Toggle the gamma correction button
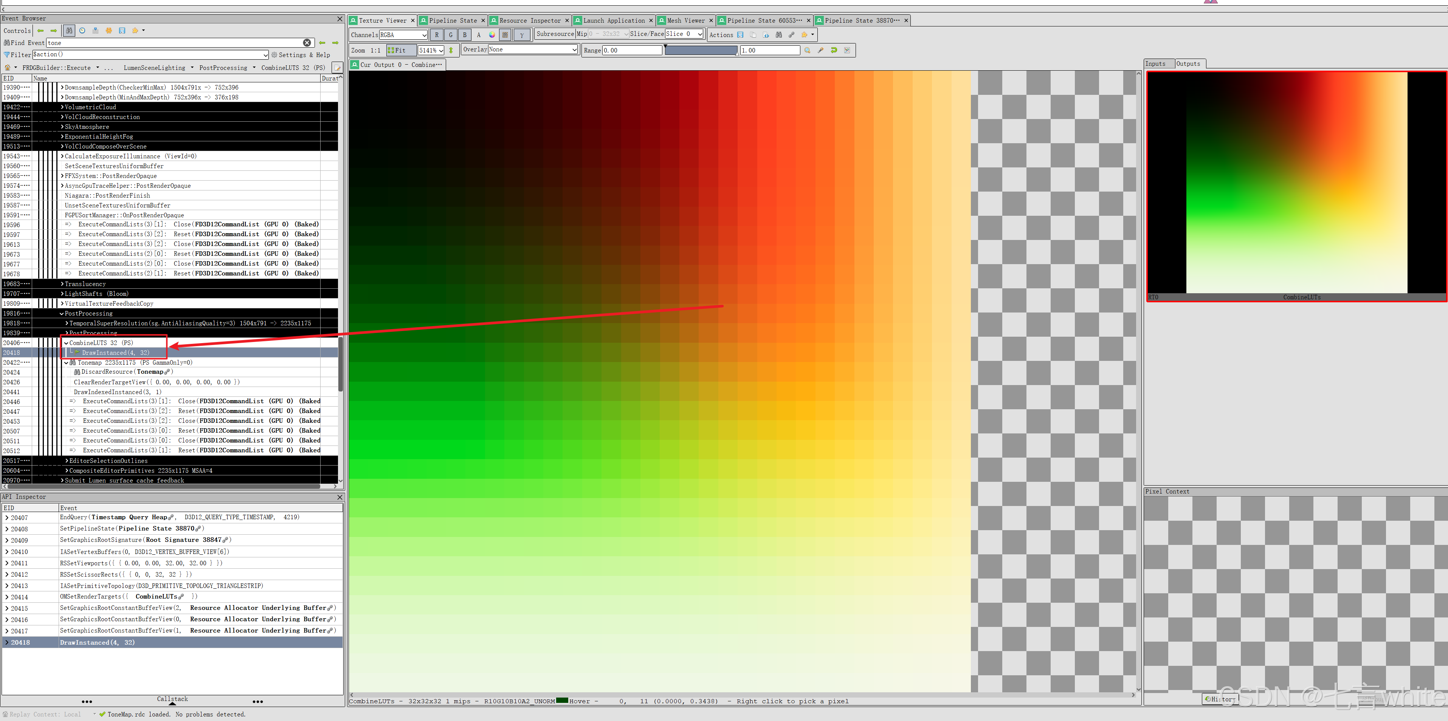This screenshot has width=1448, height=721. [x=522, y=35]
